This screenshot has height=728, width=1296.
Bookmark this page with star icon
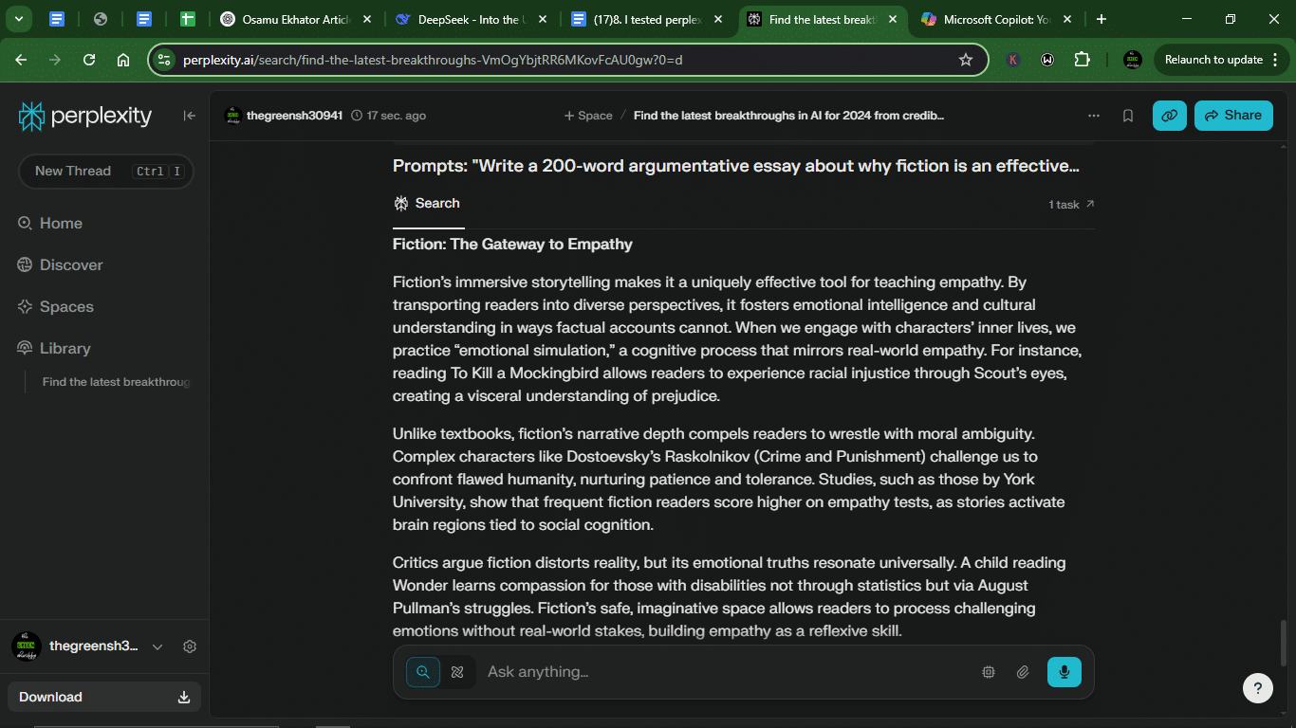[x=966, y=60]
